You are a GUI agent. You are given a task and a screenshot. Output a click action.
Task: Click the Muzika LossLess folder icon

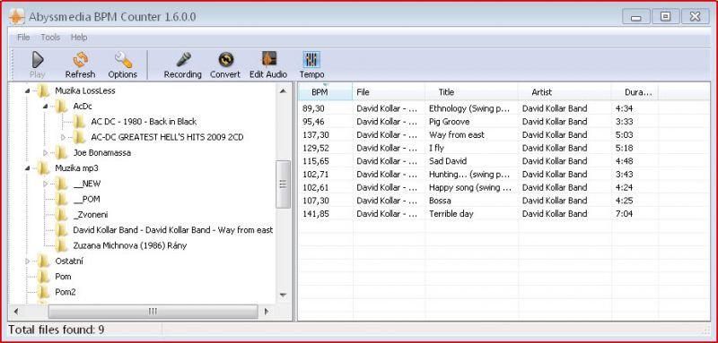coord(43,90)
